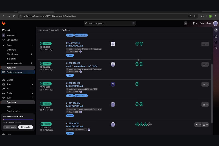
Task: Open Members in the pinned sidebar
Action: [x=18, y=50]
